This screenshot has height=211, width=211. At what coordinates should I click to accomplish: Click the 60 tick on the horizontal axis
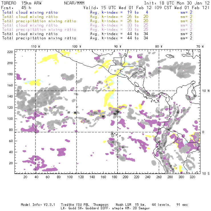tap(48, 177)
